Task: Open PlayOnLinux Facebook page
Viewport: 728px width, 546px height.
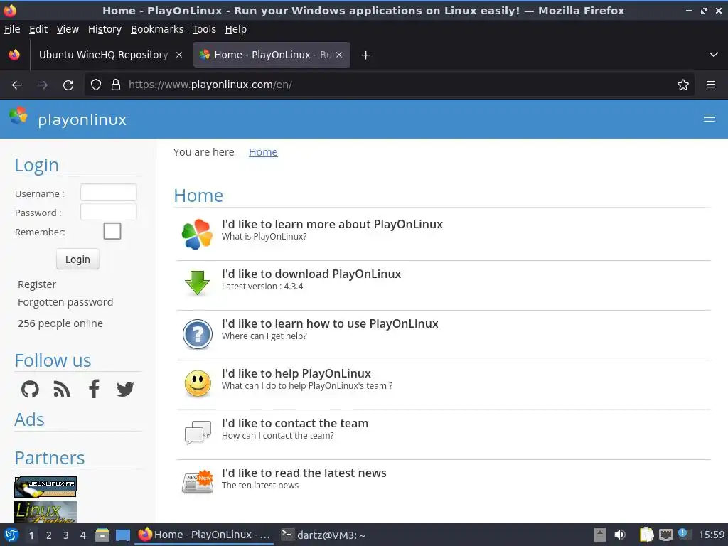Action: pyautogui.click(x=94, y=389)
